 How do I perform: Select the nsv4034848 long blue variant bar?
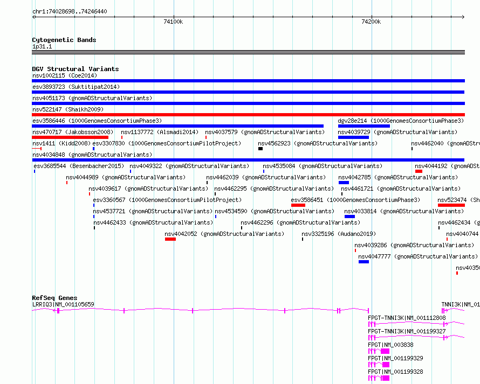coord(248,160)
